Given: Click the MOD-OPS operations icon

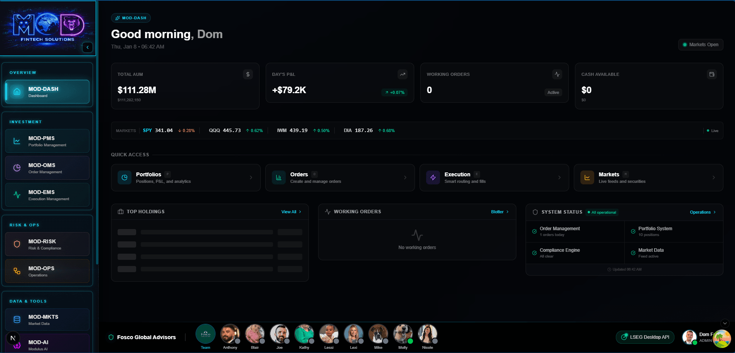Looking at the screenshot, I should pyautogui.click(x=17, y=271).
